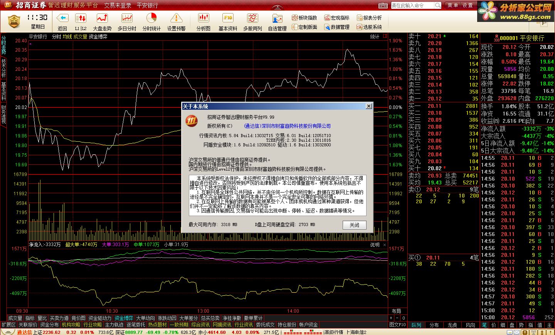Image resolution: width=555 pixels, height=335 pixels.
Task: Select the 势 tick detail tab
Action: coord(521,325)
